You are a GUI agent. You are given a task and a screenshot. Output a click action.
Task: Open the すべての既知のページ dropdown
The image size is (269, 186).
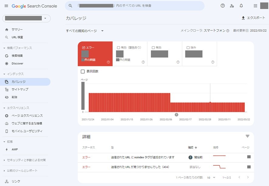point(85,31)
